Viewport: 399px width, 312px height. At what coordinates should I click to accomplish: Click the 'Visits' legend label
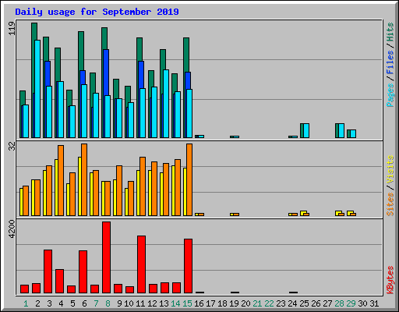[390, 169]
